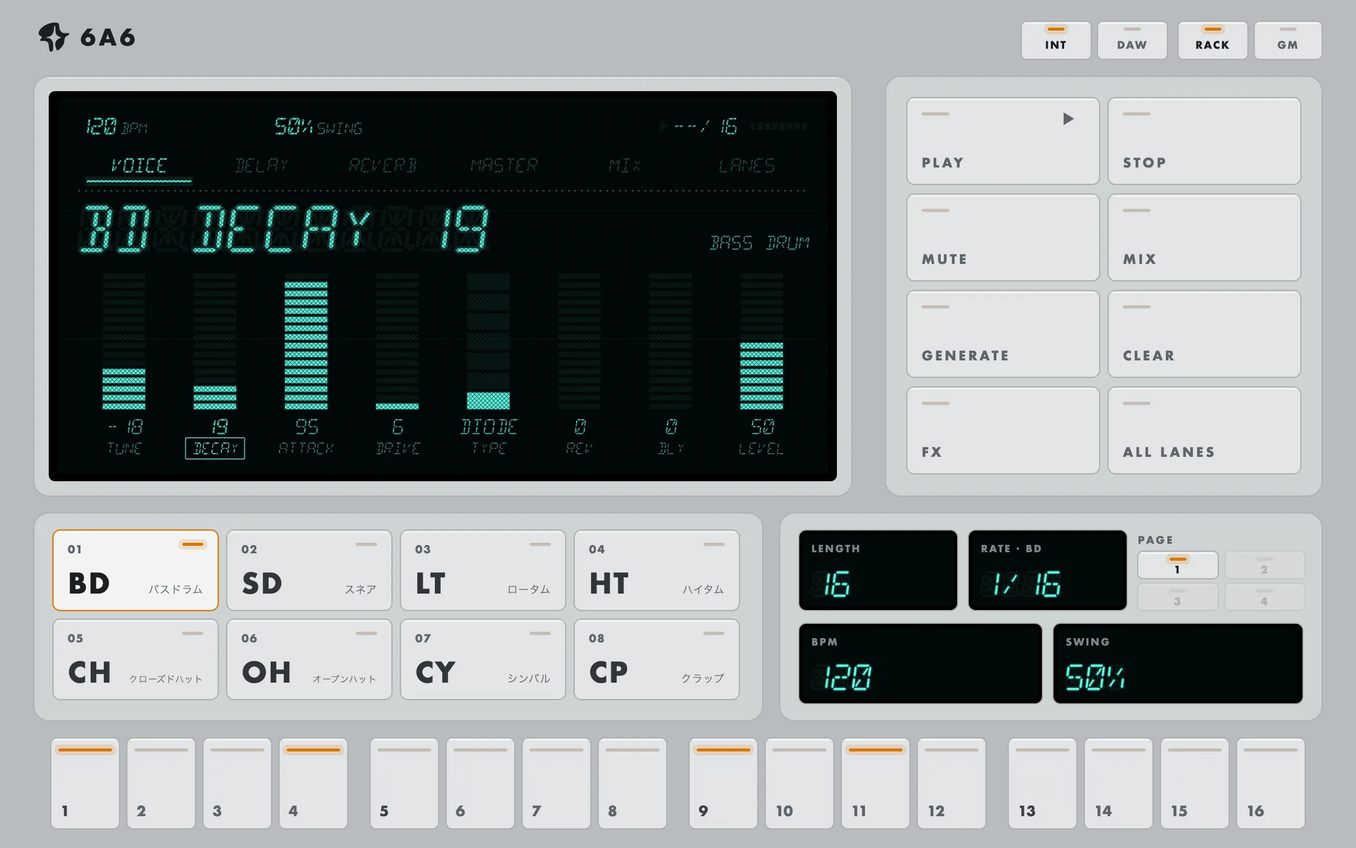Screen dimensions: 1356x848
Task: Clear the pattern with CLEAR
Action: pyautogui.click(x=1203, y=334)
